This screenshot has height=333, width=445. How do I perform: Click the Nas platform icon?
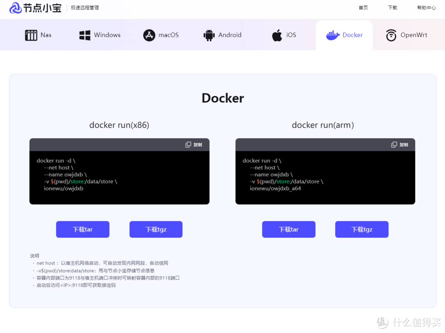point(31,35)
